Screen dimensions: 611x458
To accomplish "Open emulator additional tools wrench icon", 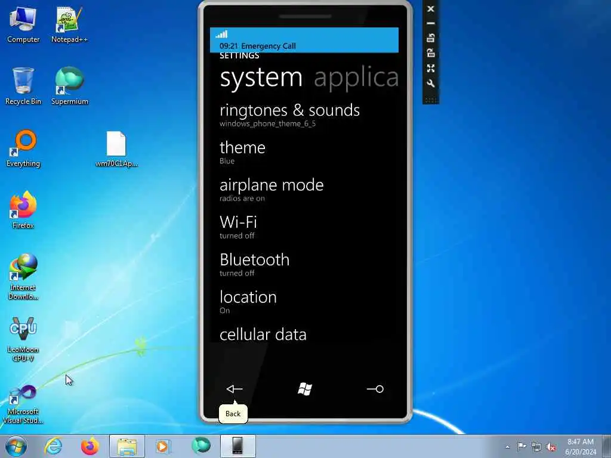I will pyautogui.click(x=431, y=83).
